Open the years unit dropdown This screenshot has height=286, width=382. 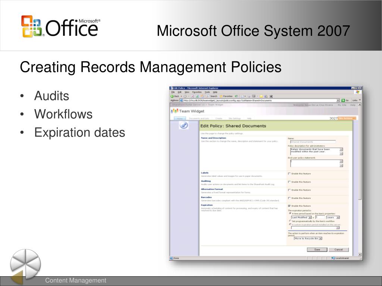tap(333, 217)
